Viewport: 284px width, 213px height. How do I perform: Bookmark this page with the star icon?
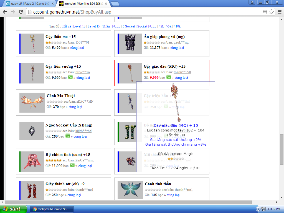pyautogui.click(x=271, y=12)
